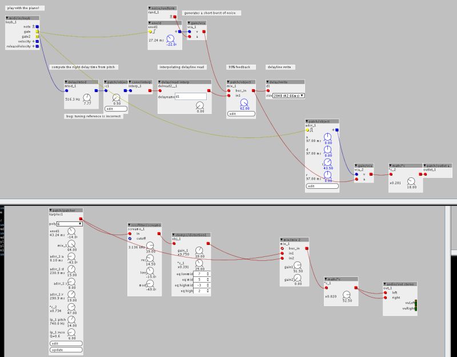Click the red left input on audio/out stereo
The height and width of the screenshot is (357, 457).
point(385,292)
